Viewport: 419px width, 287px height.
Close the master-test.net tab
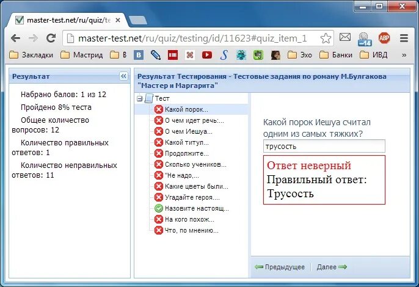click(x=118, y=20)
